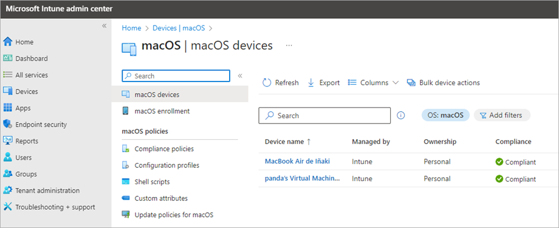The image size is (559, 228).
Task: Click the Apps grid icon
Action: (7, 108)
